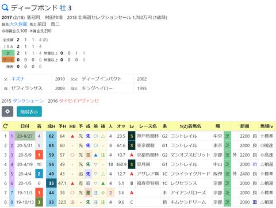Click finish position badge 3 on 19-10/13
This screenshot has width=276, height=208.
[x=39, y=202]
